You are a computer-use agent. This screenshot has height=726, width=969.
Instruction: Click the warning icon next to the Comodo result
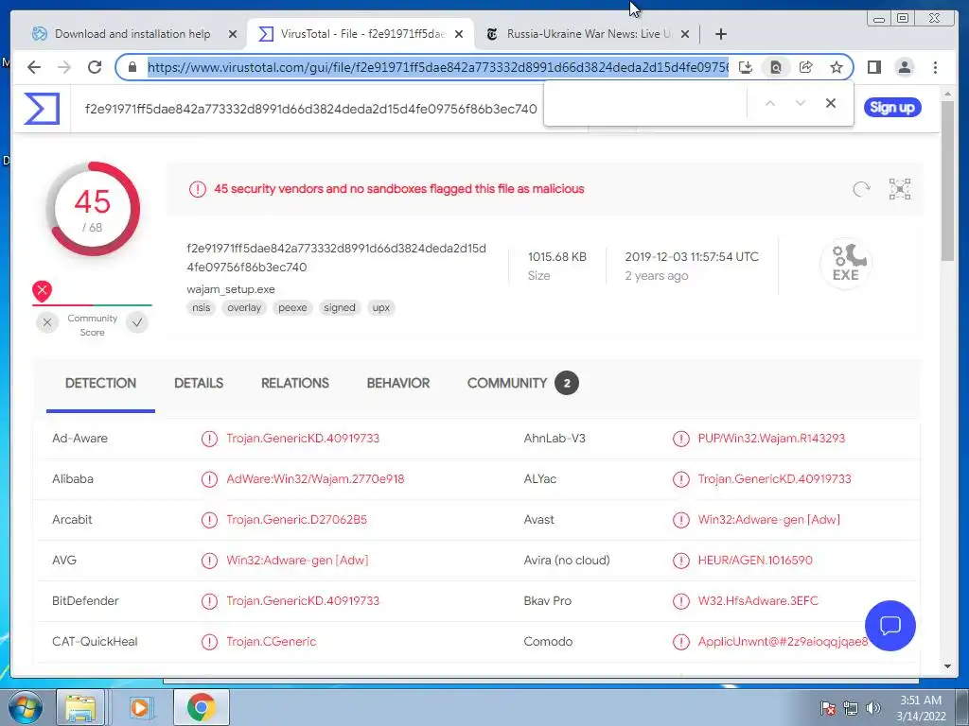pos(681,642)
